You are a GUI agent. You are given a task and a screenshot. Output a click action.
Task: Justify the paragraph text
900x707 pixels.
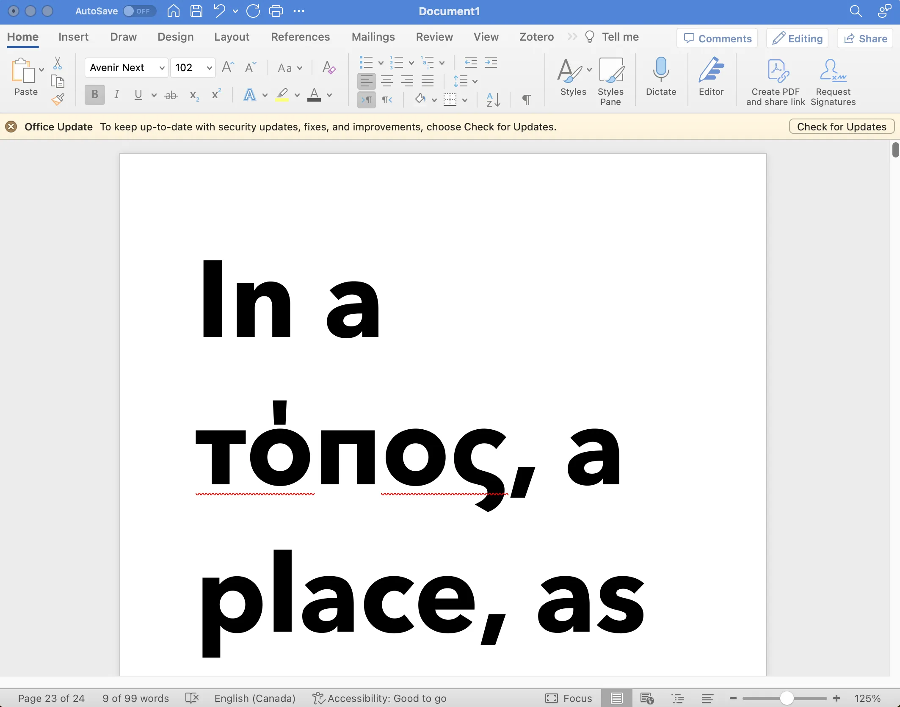pyautogui.click(x=428, y=81)
